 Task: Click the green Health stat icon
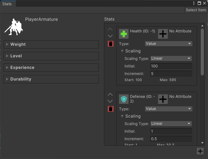pos(124,34)
